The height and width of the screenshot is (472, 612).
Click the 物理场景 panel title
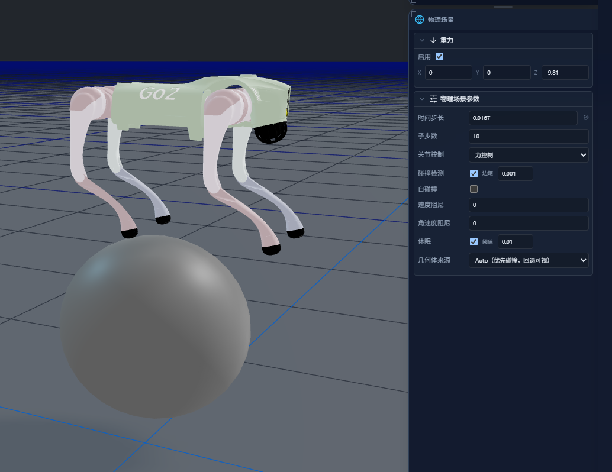(x=441, y=20)
